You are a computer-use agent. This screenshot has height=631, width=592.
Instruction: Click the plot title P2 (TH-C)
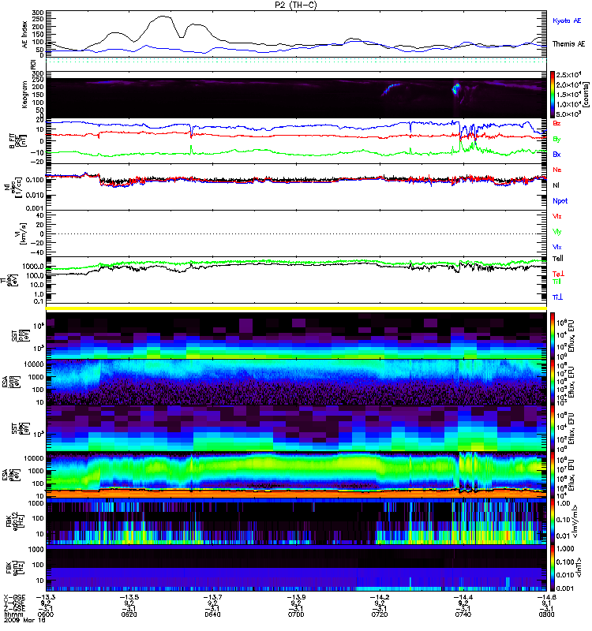(296, 5)
